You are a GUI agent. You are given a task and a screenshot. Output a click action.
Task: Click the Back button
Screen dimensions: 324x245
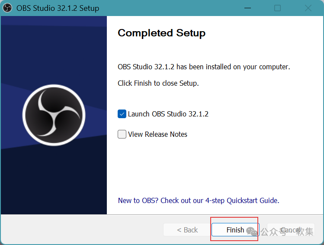click(x=187, y=230)
